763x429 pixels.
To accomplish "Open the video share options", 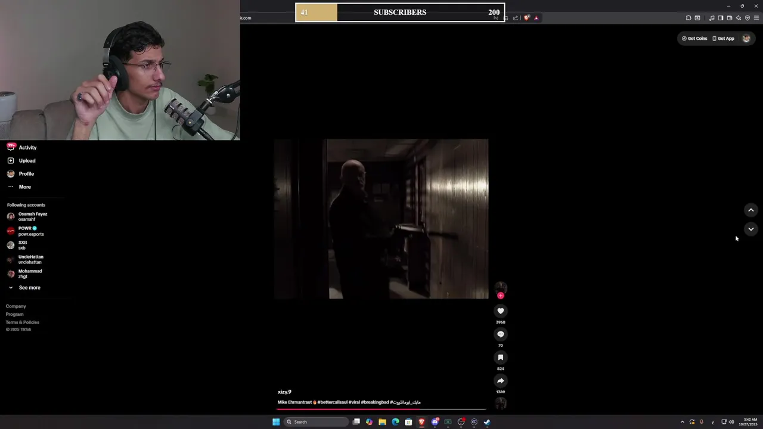I will click(x=501, y=381).
